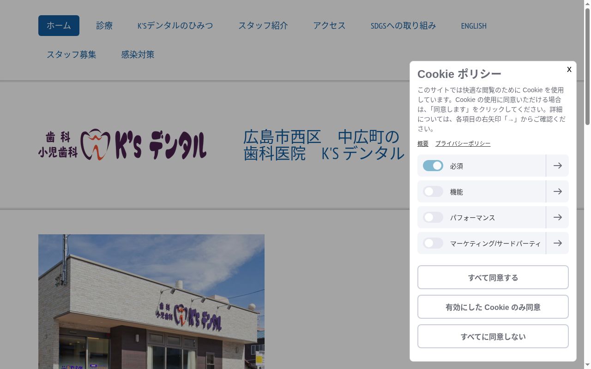The image size is (591, 369).
Task: Click the K's デンタル logo image
Action: [122, 144]
